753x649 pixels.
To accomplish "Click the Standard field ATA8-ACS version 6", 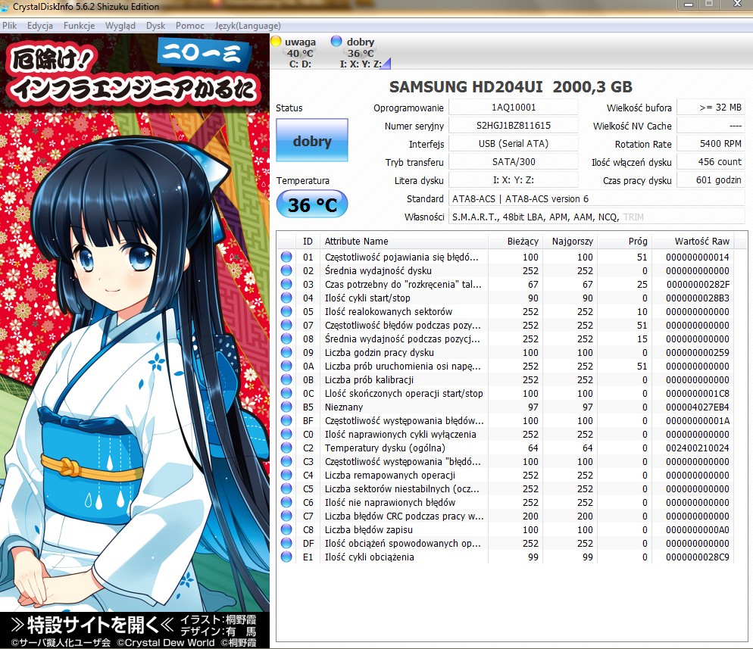I will (x=597, y=198).
